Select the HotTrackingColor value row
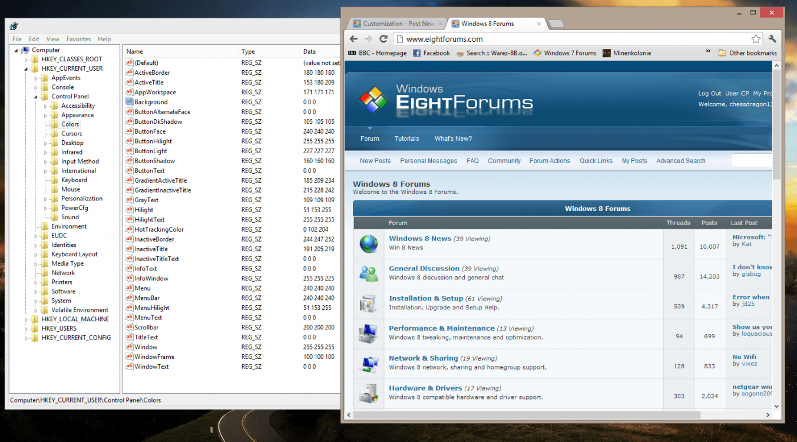This screenshot has height=442, width=797. coord(232,229)
